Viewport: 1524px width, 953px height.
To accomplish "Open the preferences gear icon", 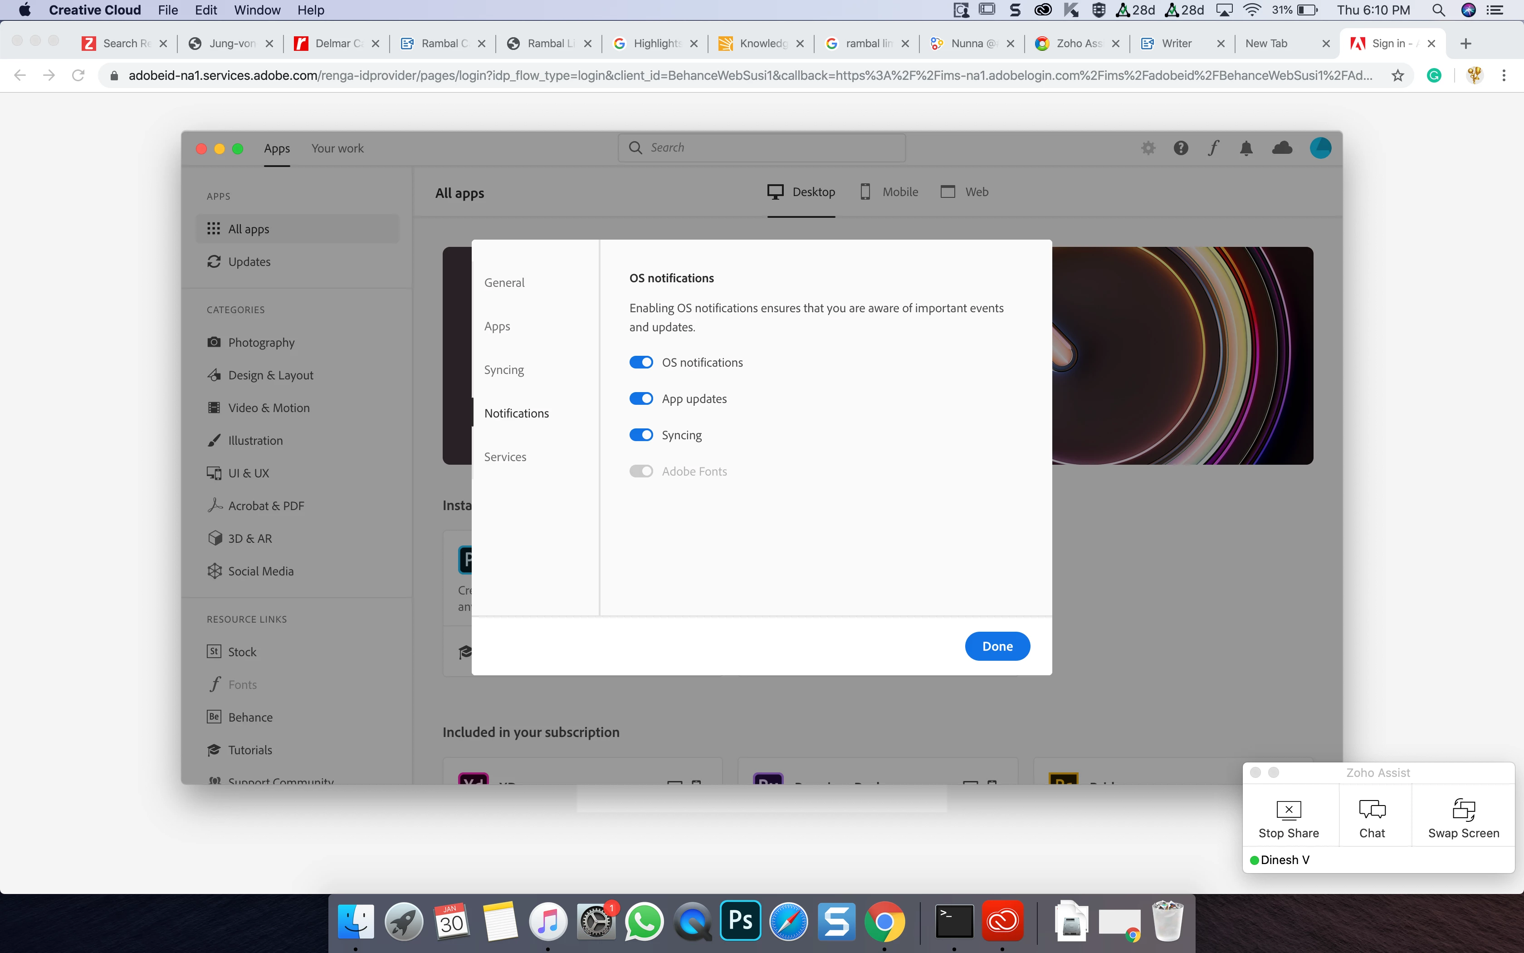I will tap(1148, 148).
